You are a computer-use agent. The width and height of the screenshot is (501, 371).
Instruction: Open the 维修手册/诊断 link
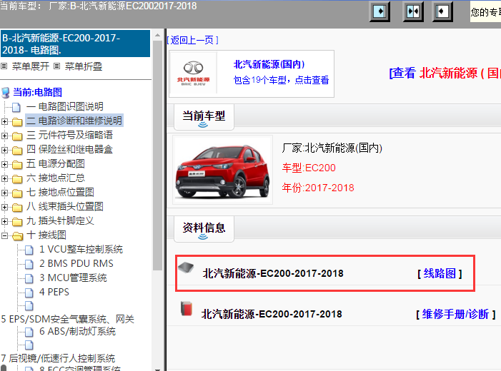[x=456, y=314]
